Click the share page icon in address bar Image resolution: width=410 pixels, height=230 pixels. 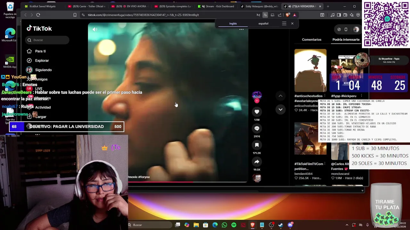tap(280, 15)
